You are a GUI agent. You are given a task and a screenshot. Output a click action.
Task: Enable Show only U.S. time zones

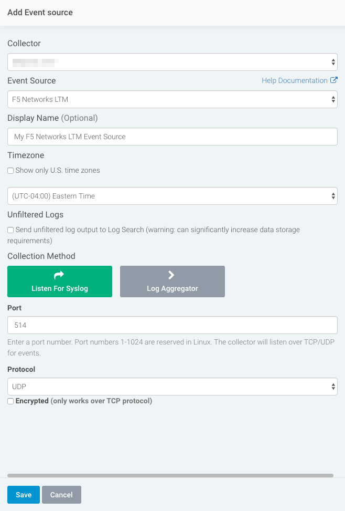[10, 171]
